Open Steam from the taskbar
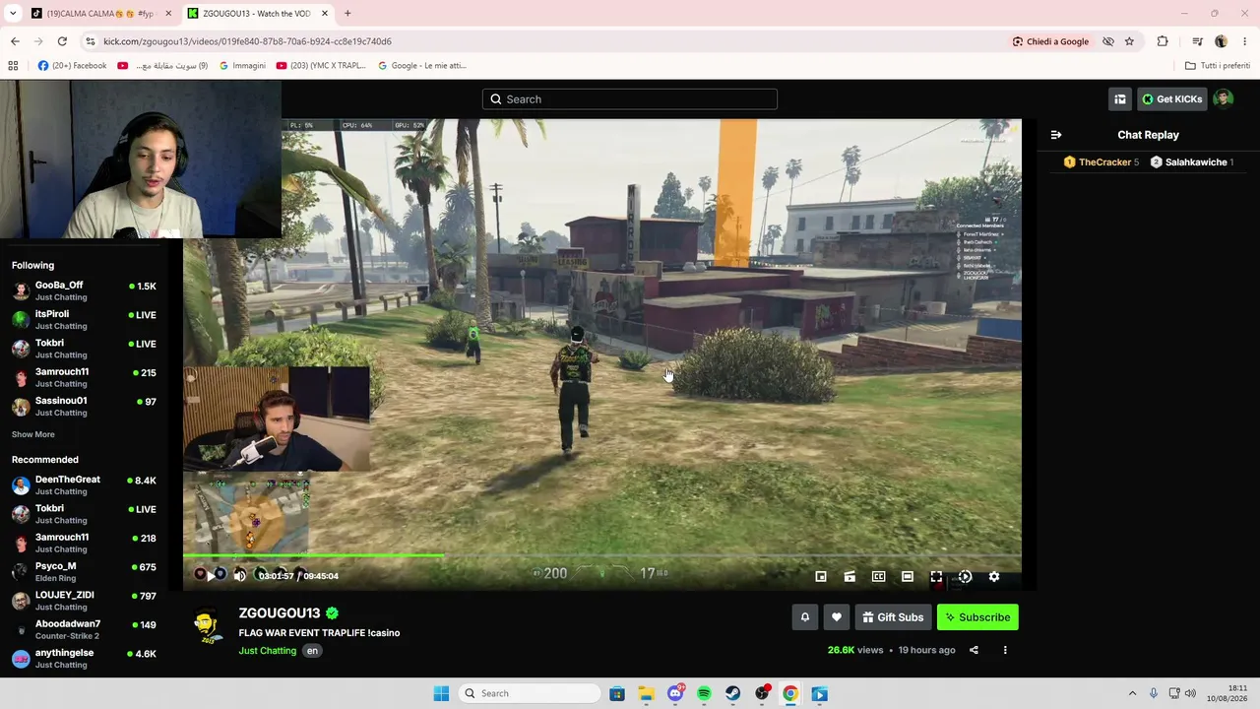 (x=733, y=693)
